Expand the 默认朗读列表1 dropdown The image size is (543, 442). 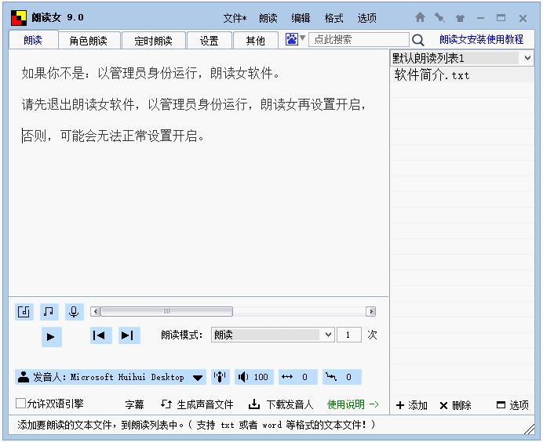pyautogui.click(x=528, y=58)
